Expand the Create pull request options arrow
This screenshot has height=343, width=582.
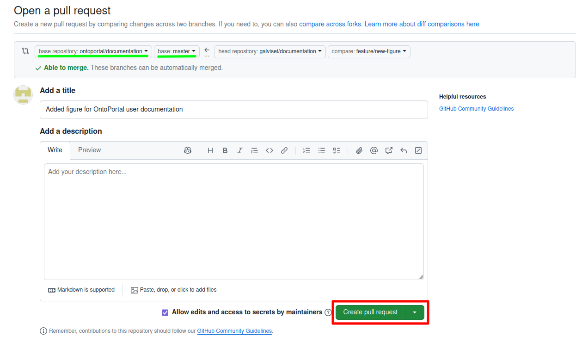click(415, 312)
